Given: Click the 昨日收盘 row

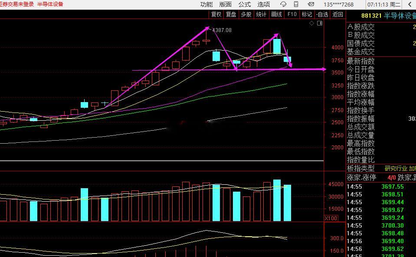Looking at the screenshot, I should coord(381,77).
